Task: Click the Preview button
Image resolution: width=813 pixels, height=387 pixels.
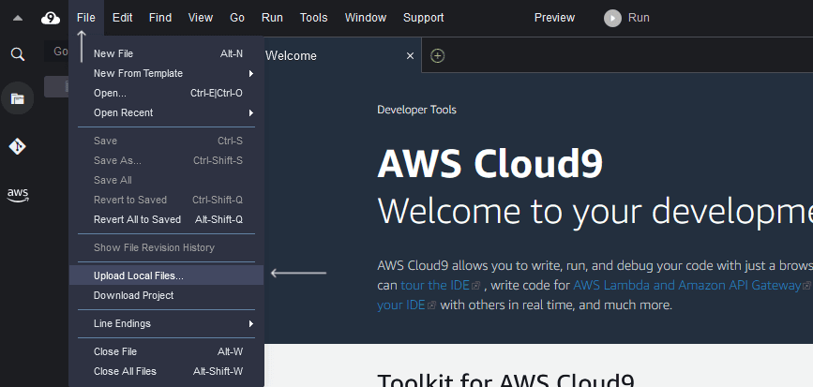Action: (554, 18)
